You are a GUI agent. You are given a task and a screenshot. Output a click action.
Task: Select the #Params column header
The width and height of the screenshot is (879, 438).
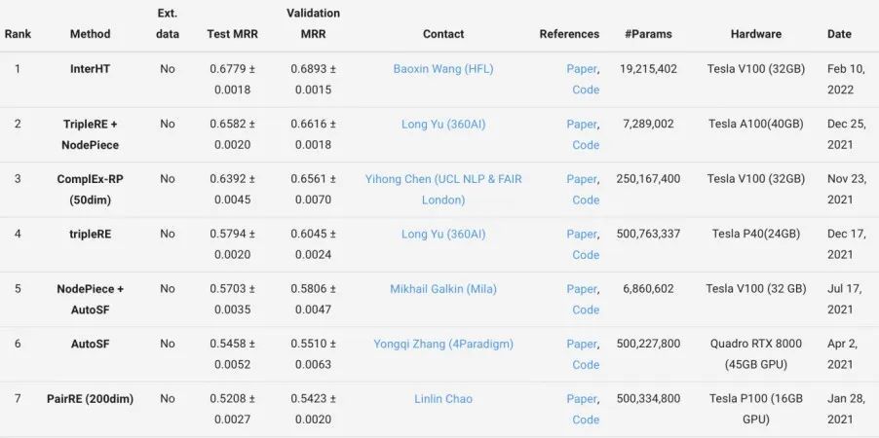(x=648, y=34)
